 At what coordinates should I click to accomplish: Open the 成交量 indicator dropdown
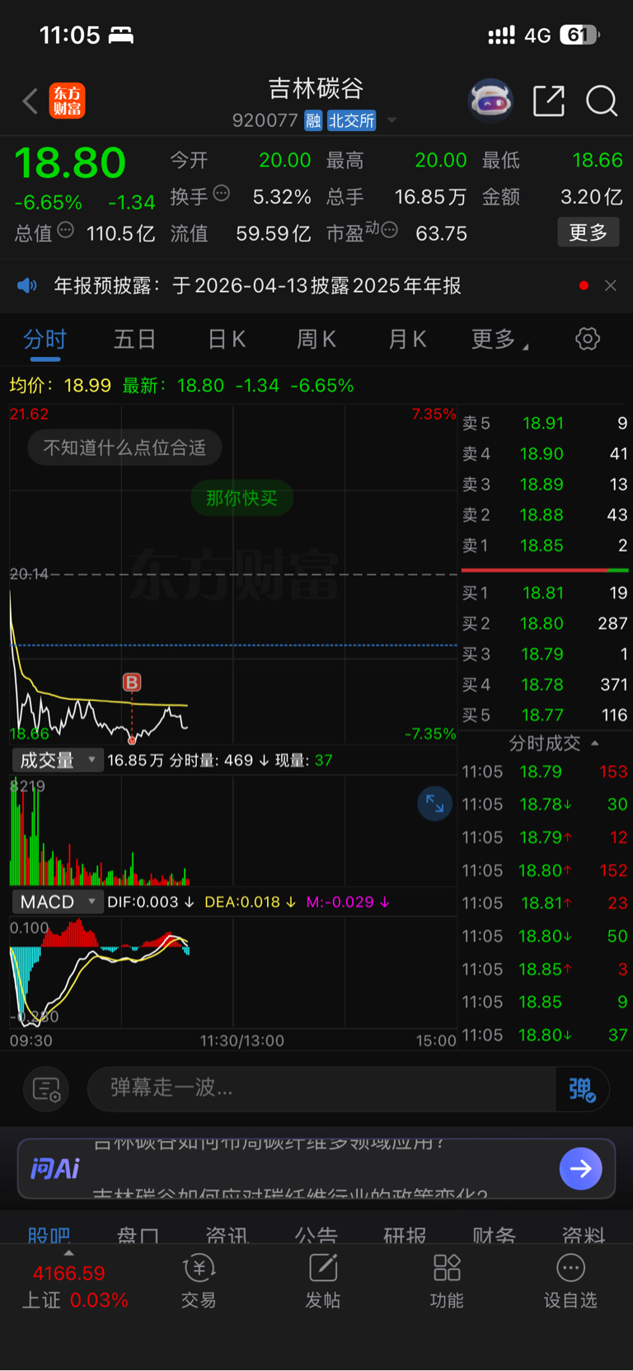coord(57,760)
